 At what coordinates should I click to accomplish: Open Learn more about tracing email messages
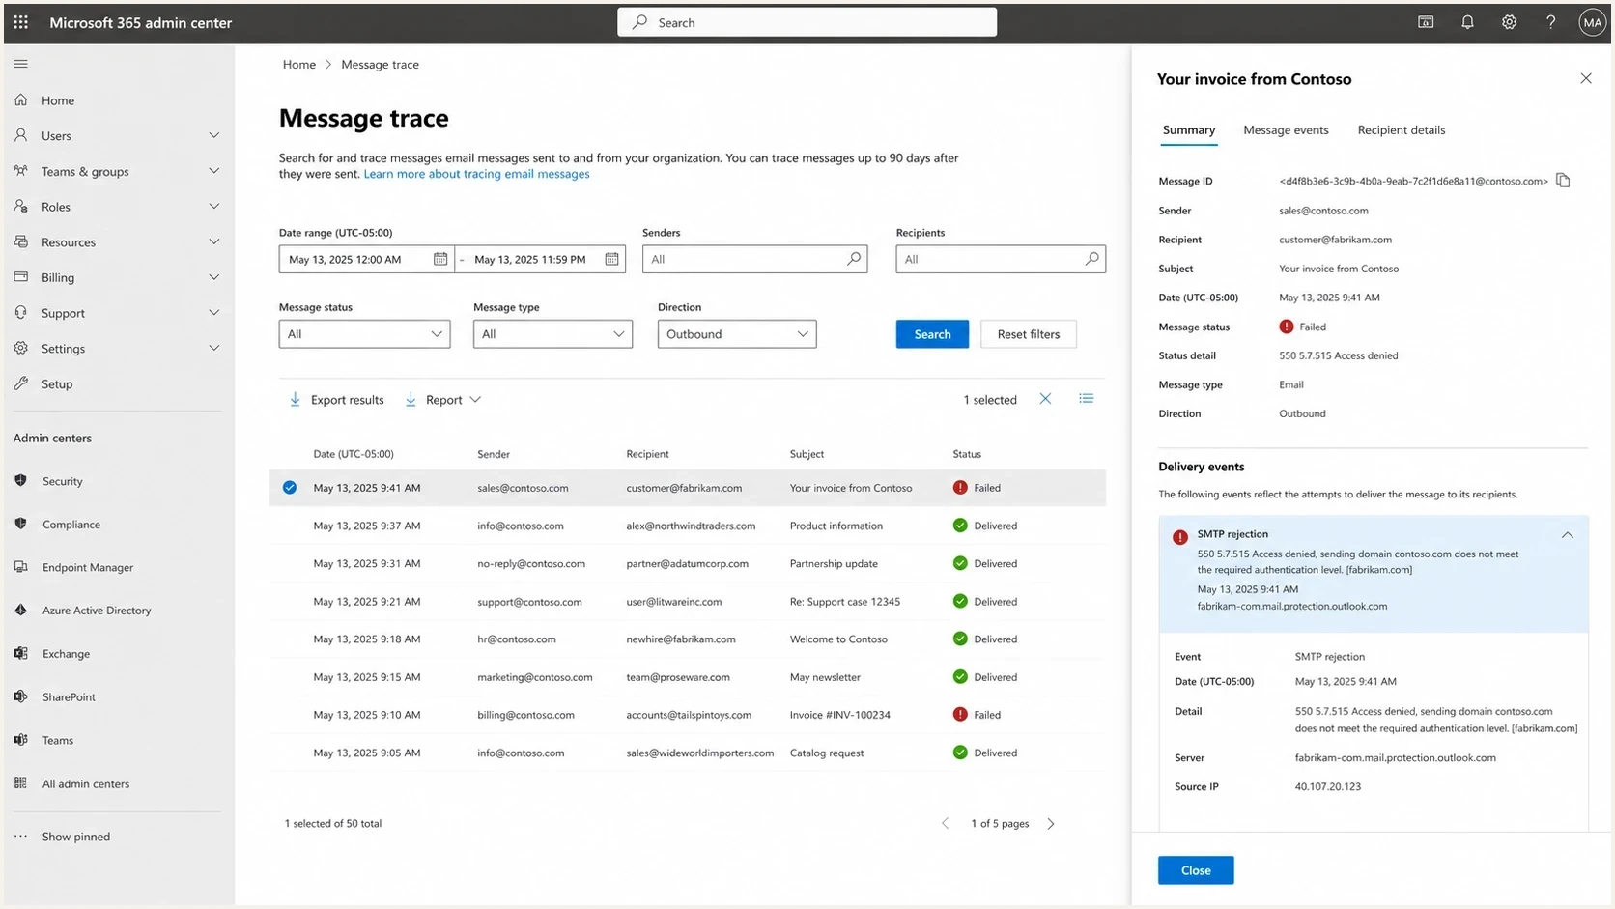click(x=476, y=174)
